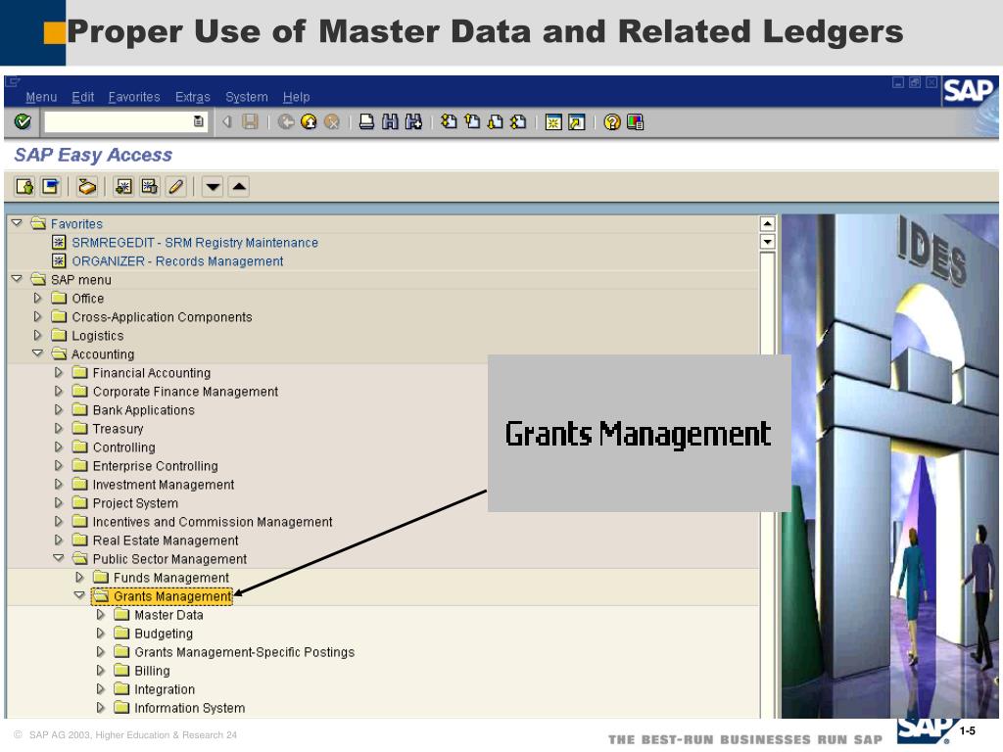Collapse the Favorites folder

[x=17, y=223]
